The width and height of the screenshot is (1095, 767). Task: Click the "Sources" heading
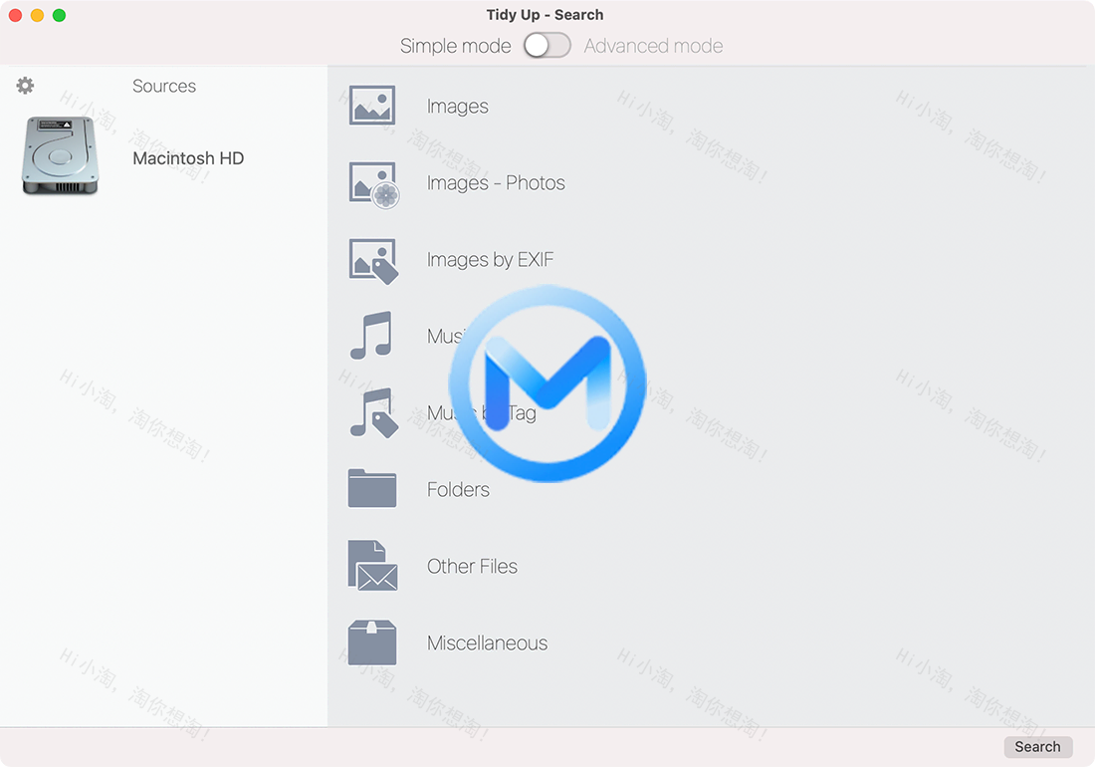(x=164, y=86)
